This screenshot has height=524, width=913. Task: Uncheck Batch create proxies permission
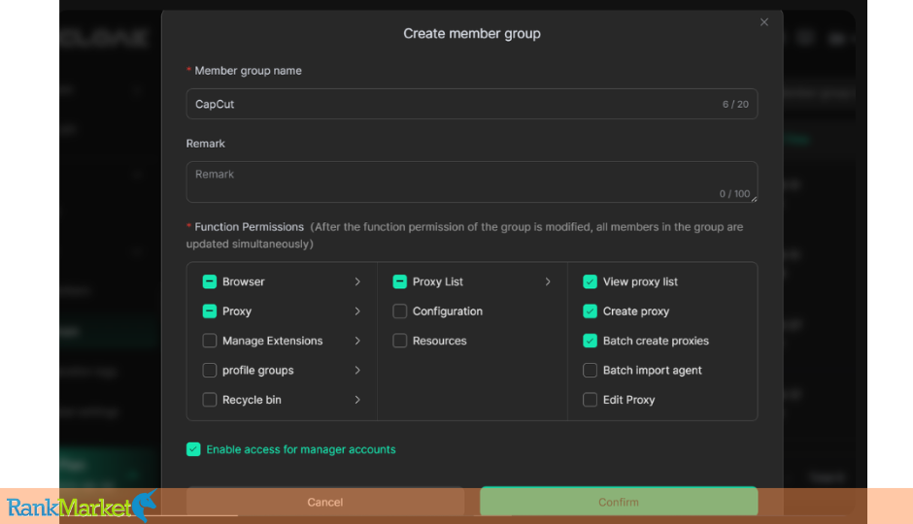[590, 341]
